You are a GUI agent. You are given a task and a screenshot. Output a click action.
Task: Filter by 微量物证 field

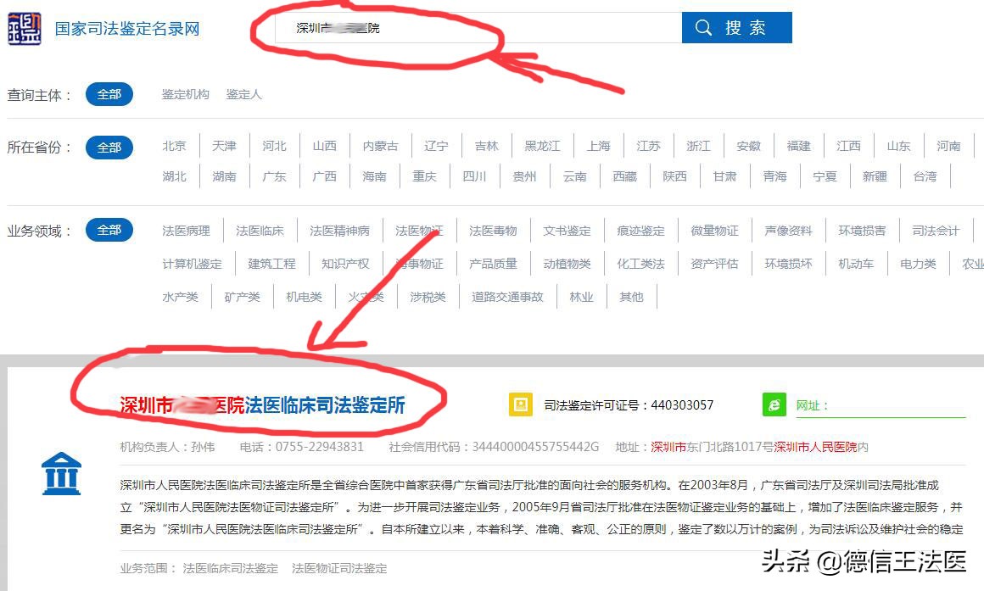(714, 231)
